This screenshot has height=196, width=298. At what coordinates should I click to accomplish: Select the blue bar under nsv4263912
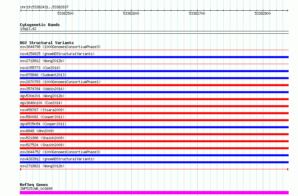154,162
